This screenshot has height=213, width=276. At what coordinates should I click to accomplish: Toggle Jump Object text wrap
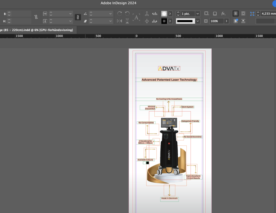click(x=243, y=21)
